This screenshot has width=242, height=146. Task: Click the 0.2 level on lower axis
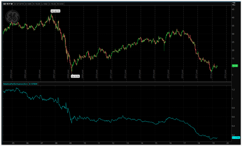tap(233, 135)
